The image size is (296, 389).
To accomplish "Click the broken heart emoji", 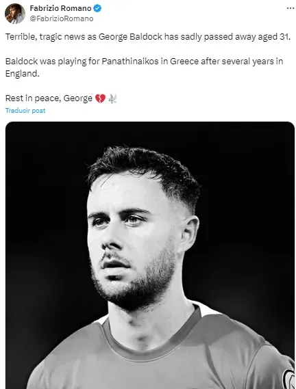I will 100,98.
